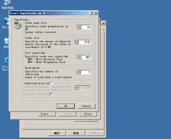The width and height of the screenshot is (171, 139).
Task: Click the Lazywrite latency n/a field
Action: (x=85, y=88)
